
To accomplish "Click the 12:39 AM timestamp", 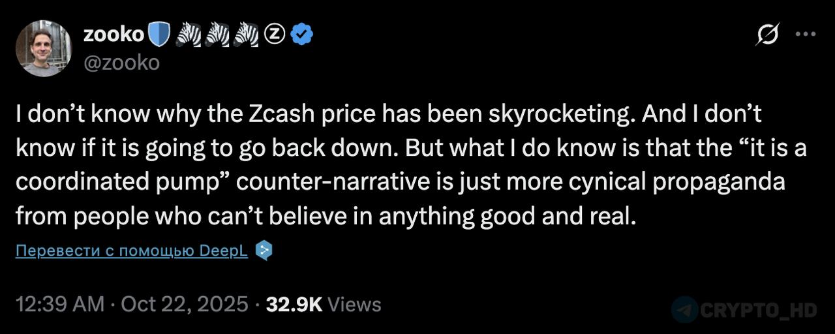I will click(59, 304).
